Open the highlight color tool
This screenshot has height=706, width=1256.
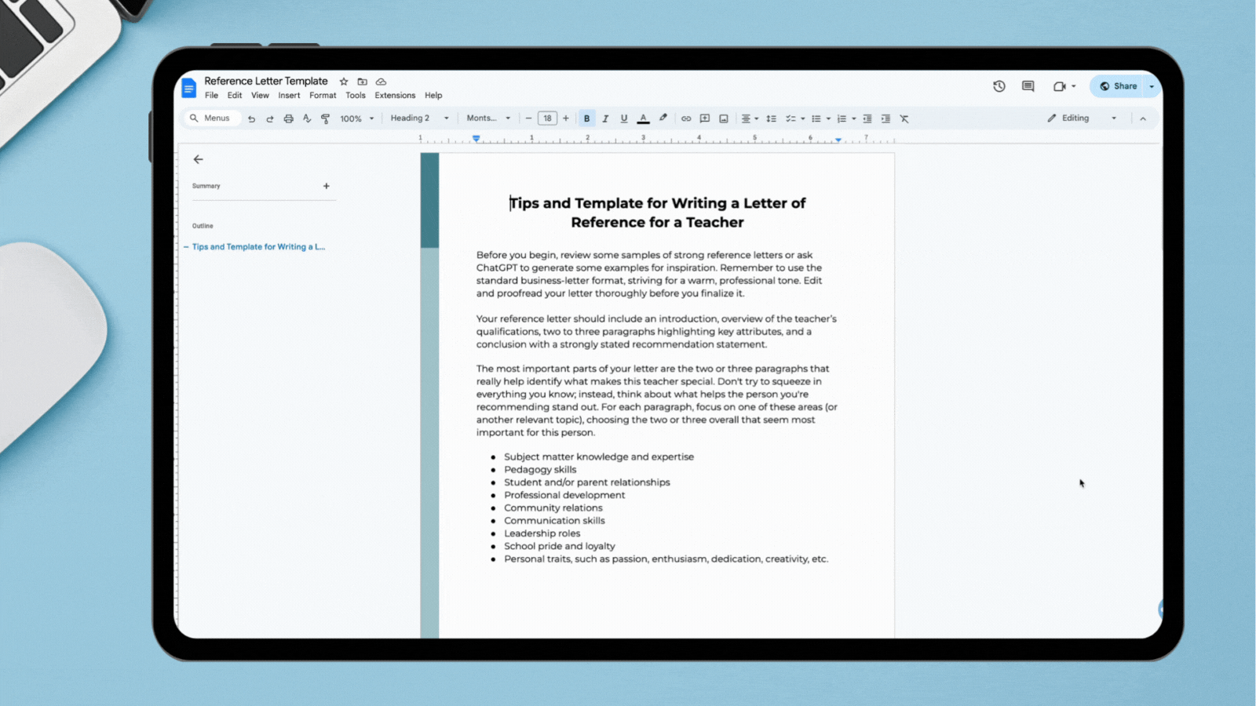coord(663,118)
